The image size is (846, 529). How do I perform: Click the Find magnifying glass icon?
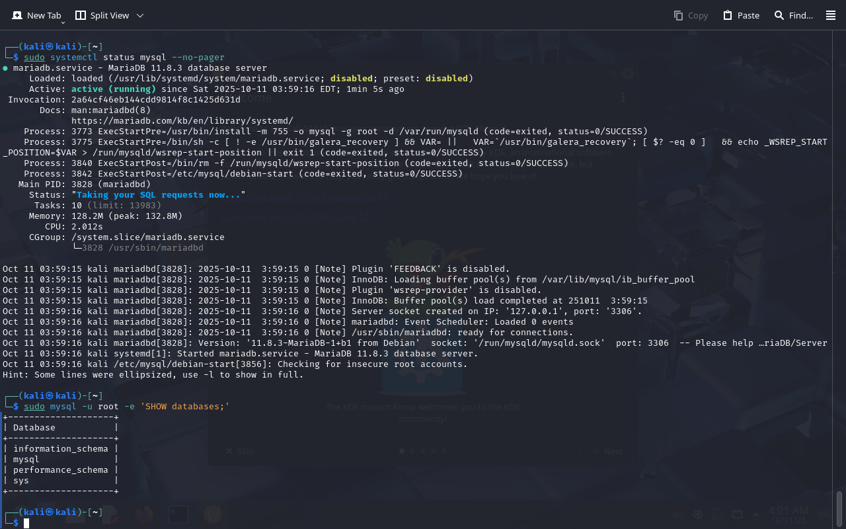coord(779,15)
